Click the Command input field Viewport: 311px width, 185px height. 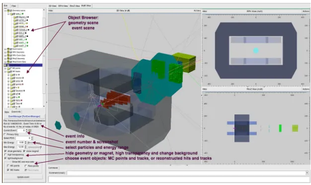pyautogui.click(x=186, y=173)
